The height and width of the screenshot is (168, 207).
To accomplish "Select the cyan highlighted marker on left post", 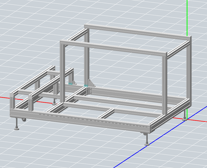I will pos(70,84).
